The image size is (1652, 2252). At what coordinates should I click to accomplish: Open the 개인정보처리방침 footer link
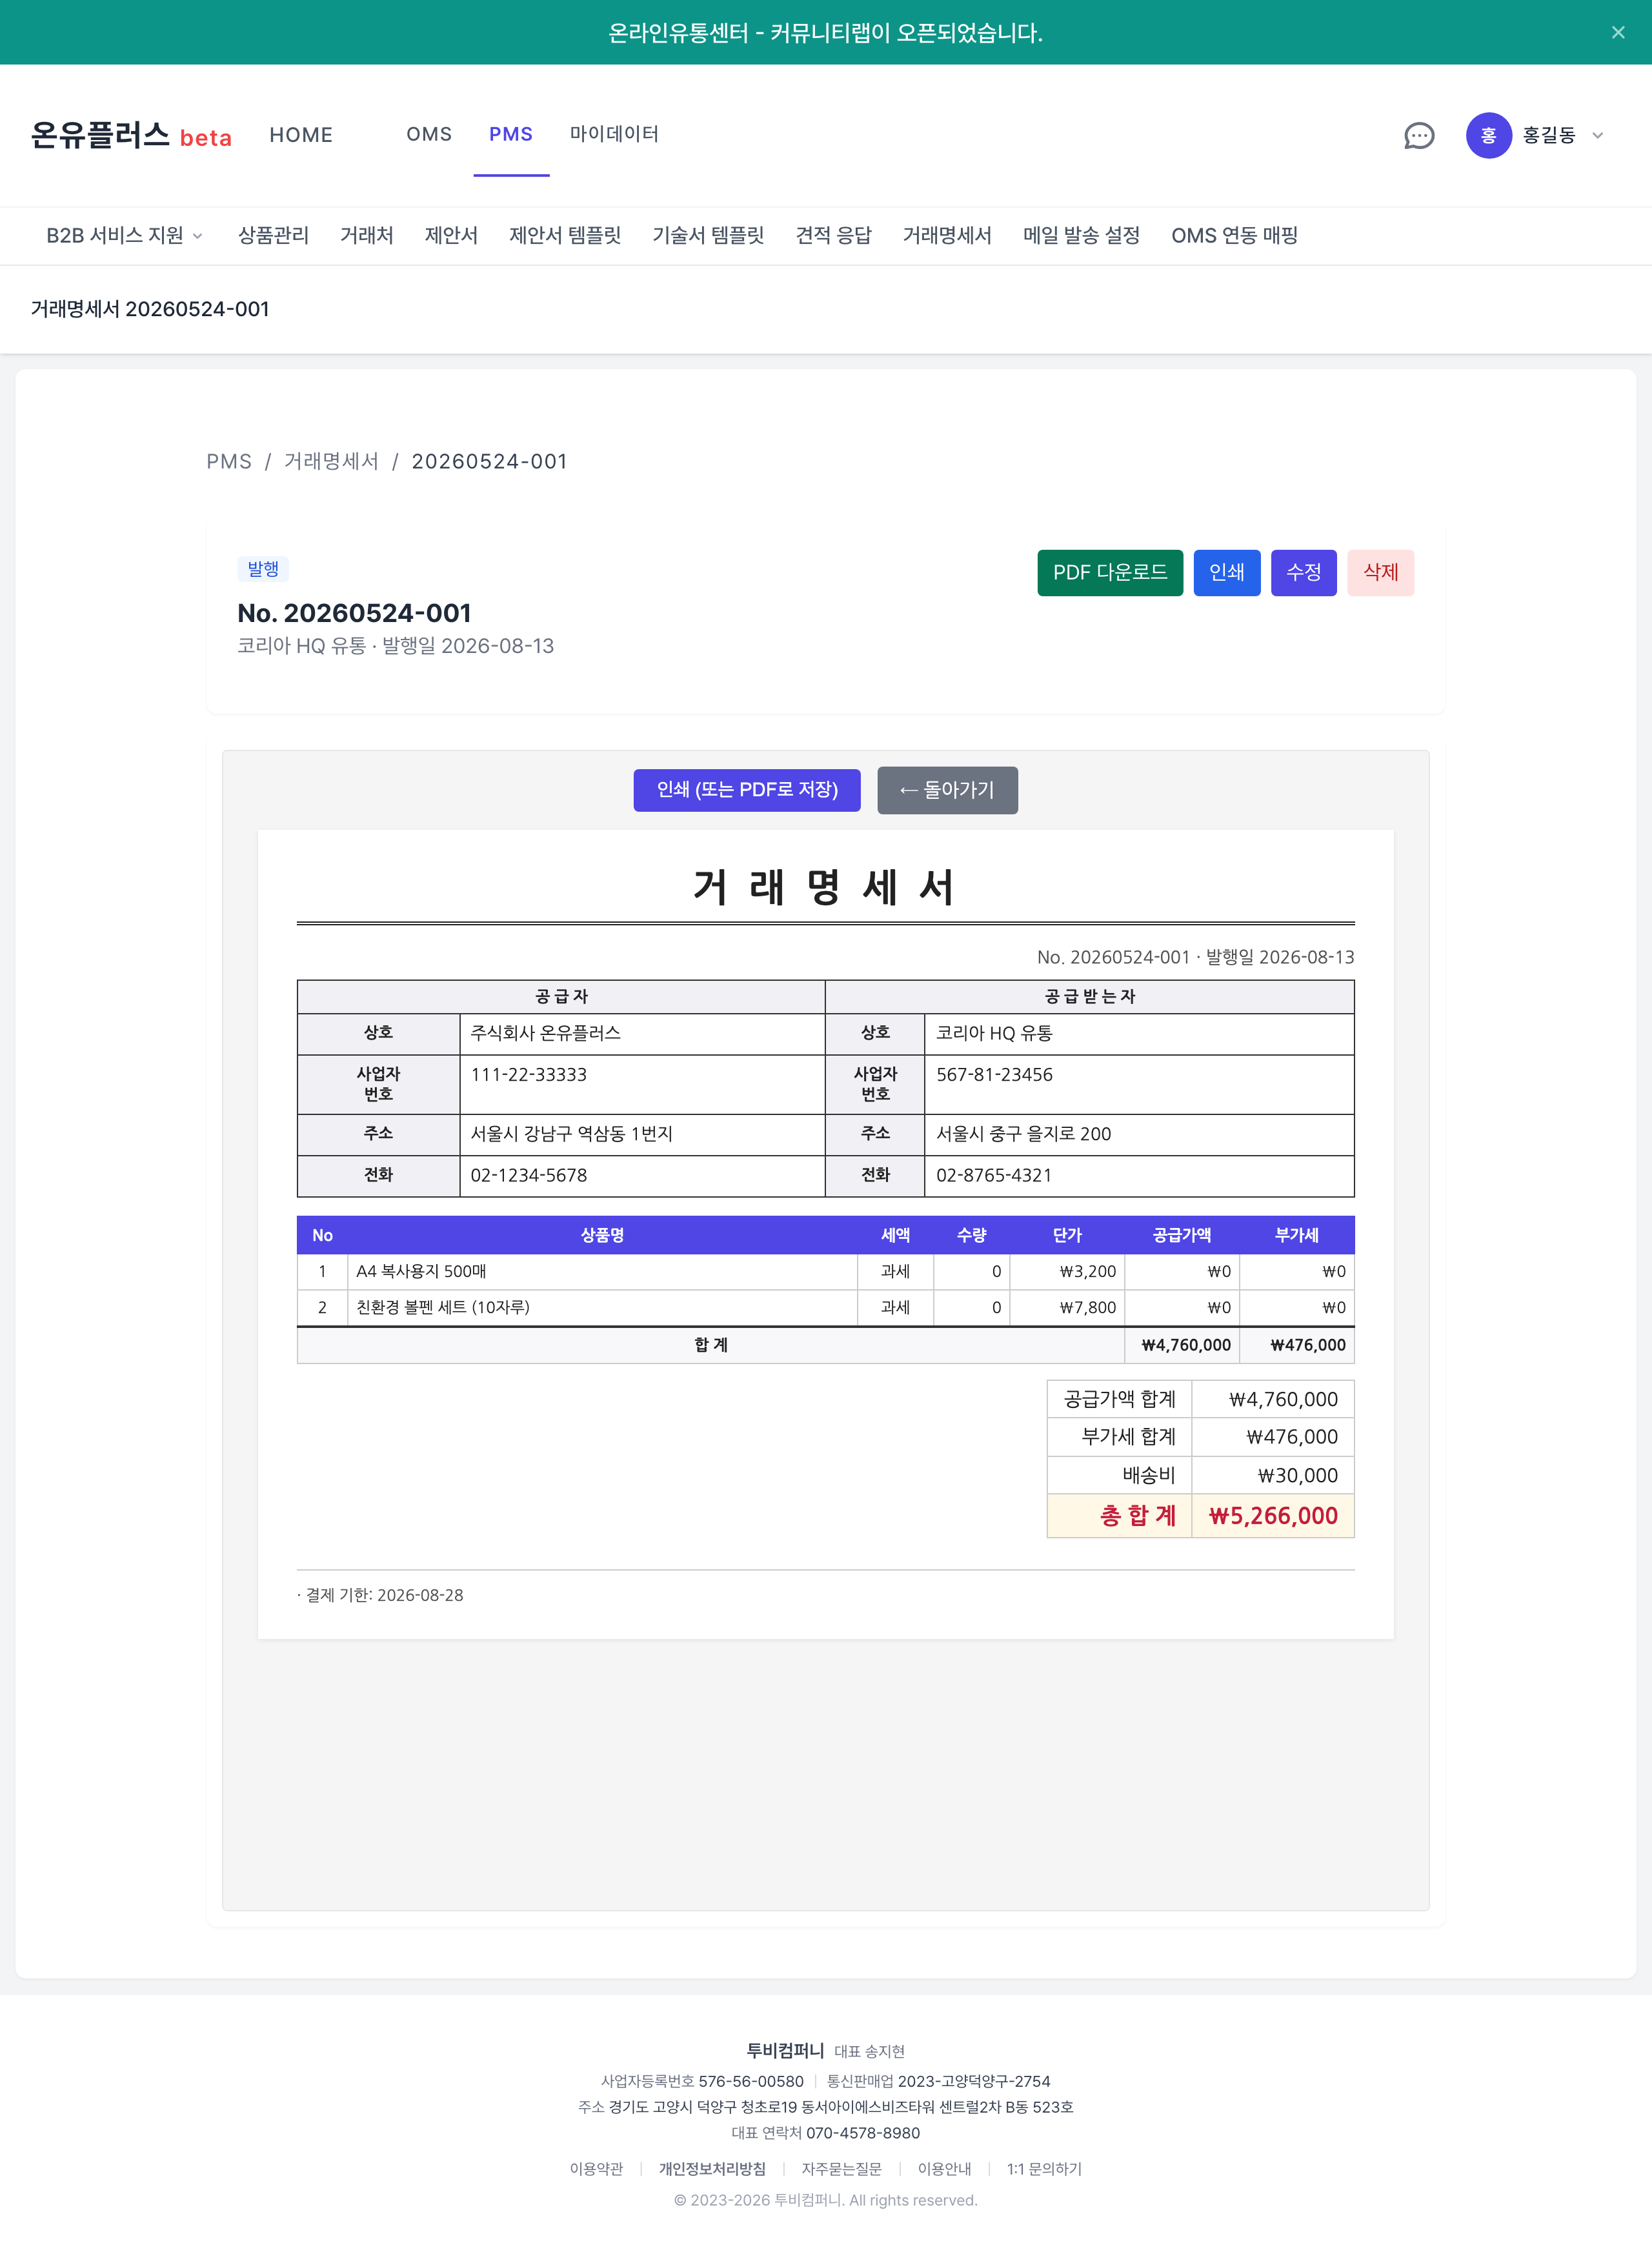coord(712,2168)
